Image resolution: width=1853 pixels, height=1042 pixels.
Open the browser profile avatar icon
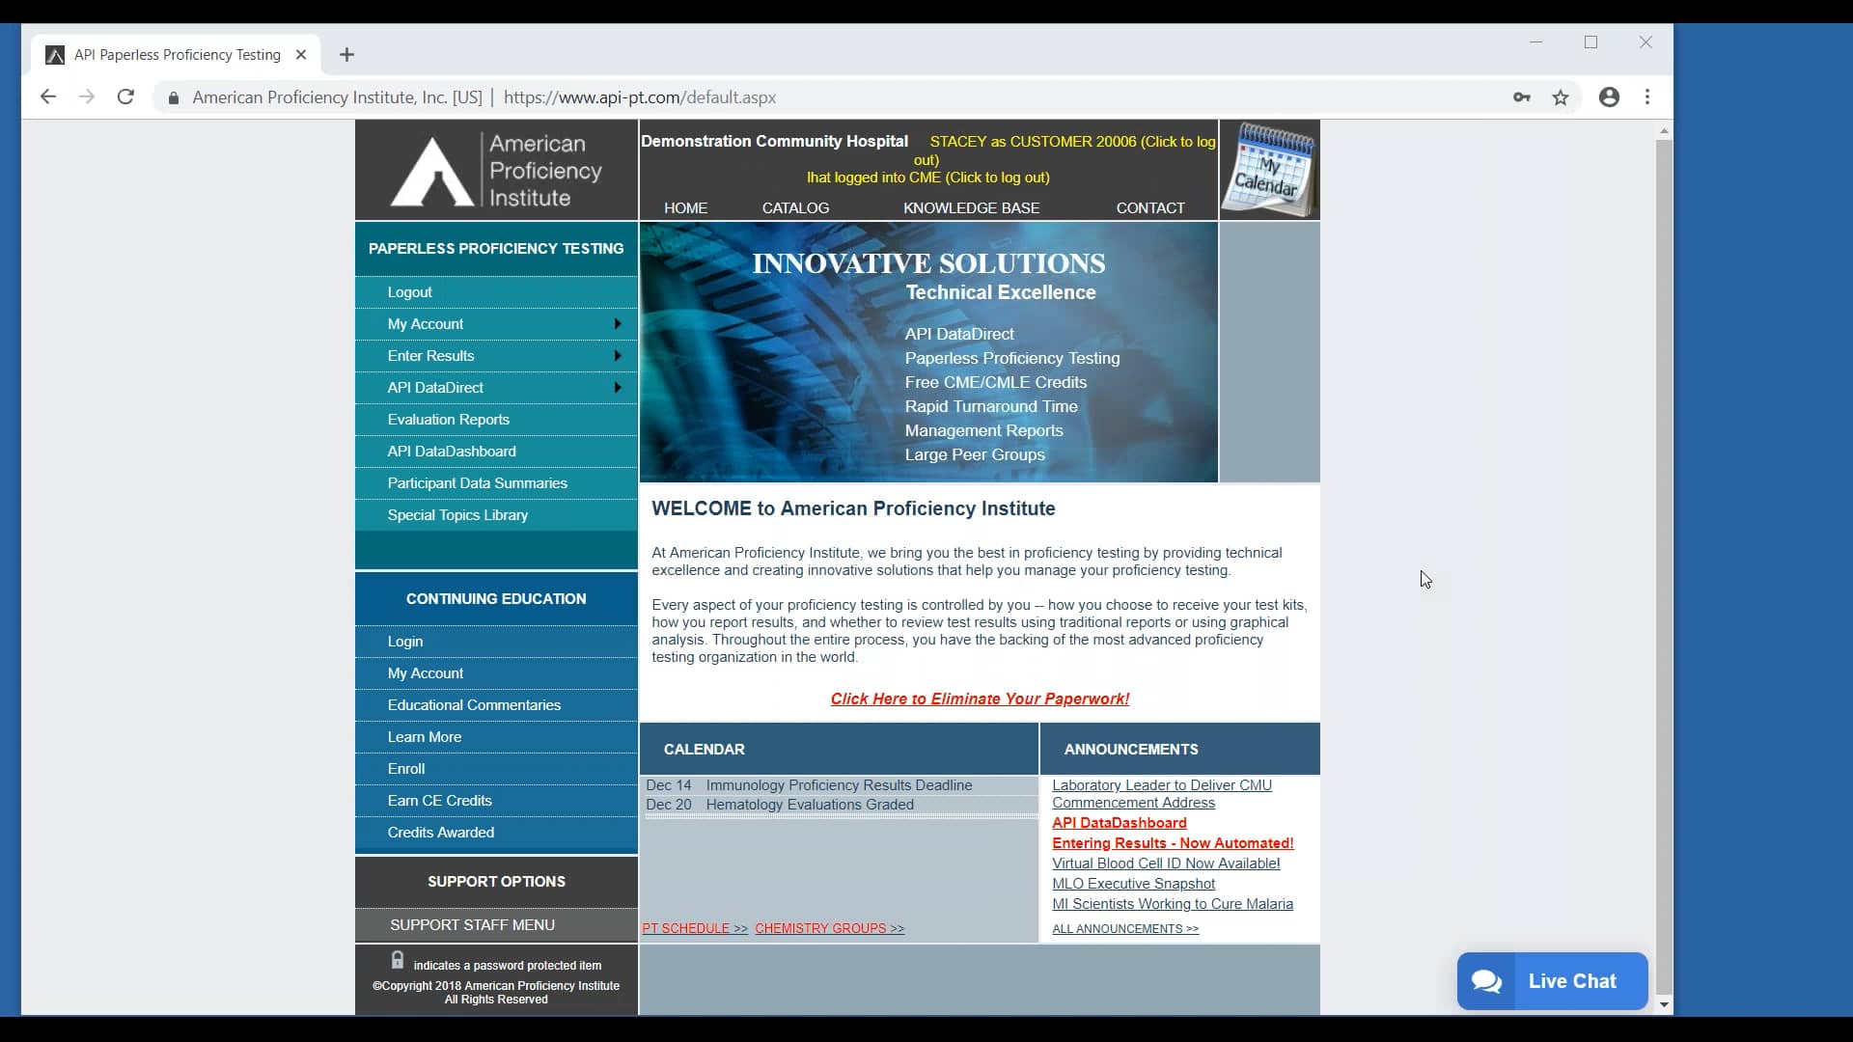click(1609, 97)
